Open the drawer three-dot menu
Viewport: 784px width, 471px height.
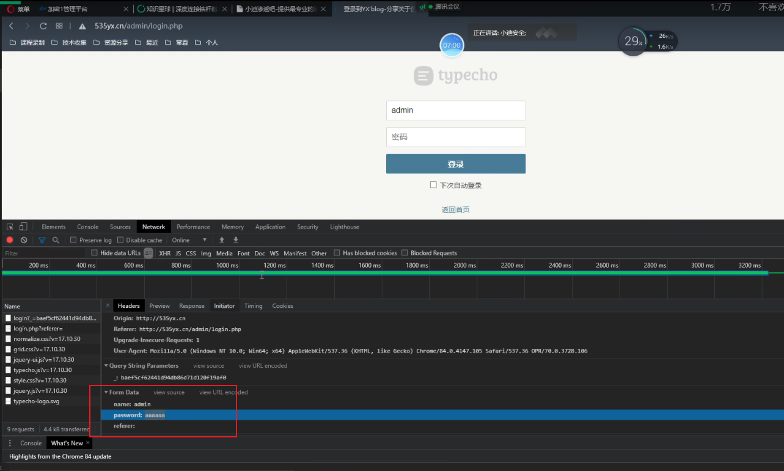click(10, 443)
